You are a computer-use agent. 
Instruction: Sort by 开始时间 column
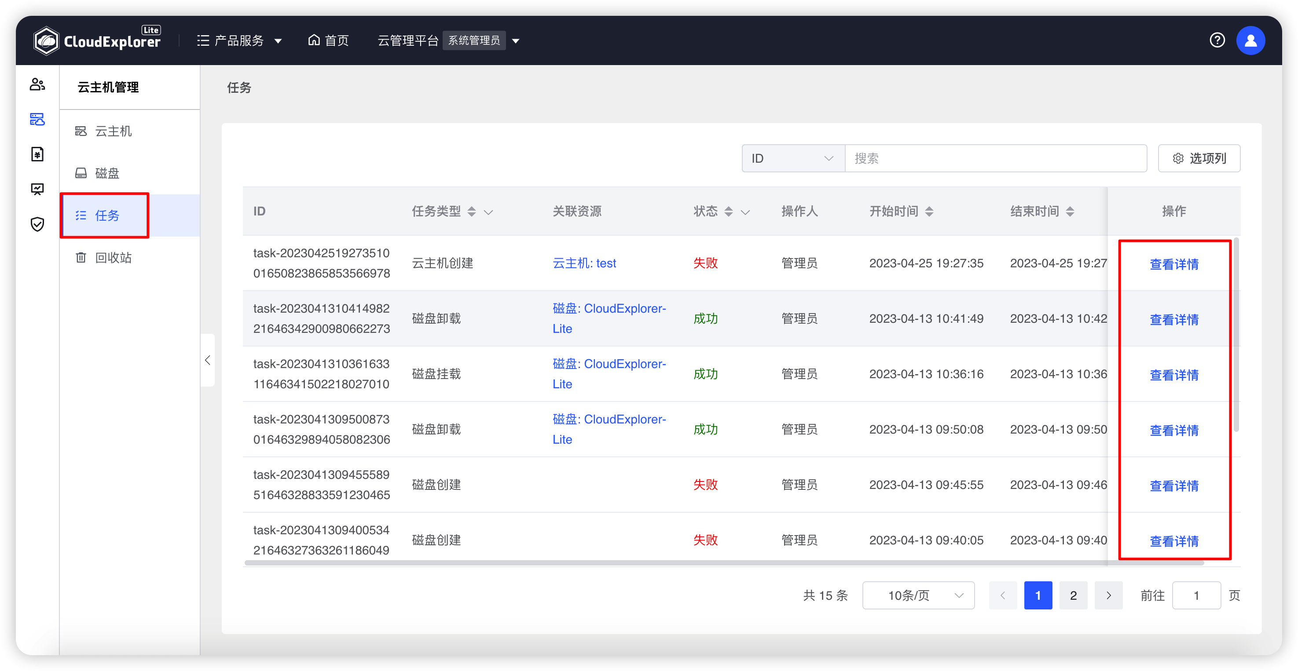pyautogui.click(x=929, y=212)
